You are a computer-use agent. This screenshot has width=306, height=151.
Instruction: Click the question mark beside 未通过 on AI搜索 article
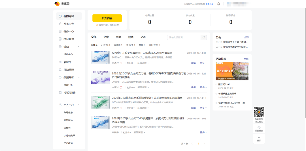pyautogui.click(x=121, y=63)
